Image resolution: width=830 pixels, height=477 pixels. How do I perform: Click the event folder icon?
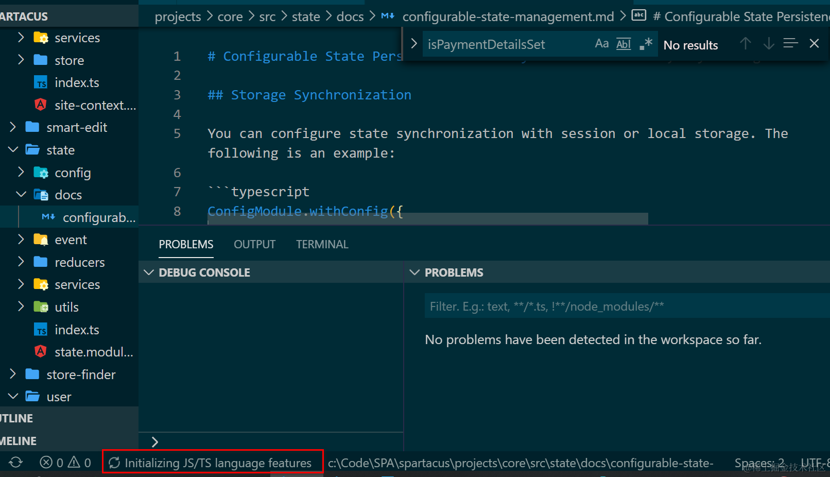[x=41, y=240]
